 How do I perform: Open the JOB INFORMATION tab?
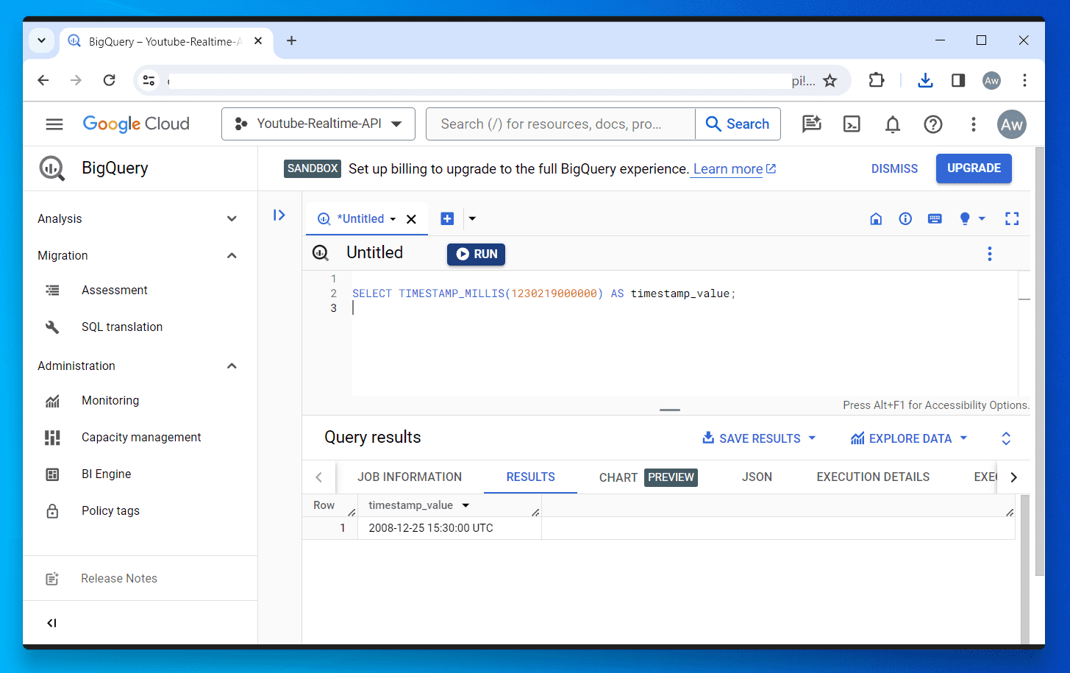click(410, 477)
